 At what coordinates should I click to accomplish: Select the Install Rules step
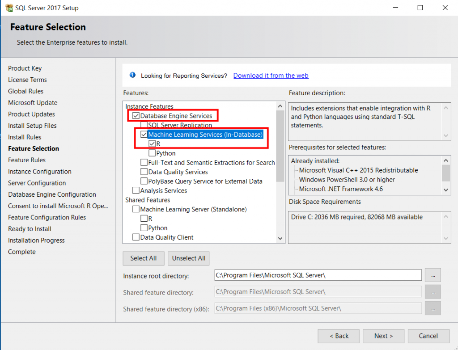pyautogui.click(x=25, y=137)
